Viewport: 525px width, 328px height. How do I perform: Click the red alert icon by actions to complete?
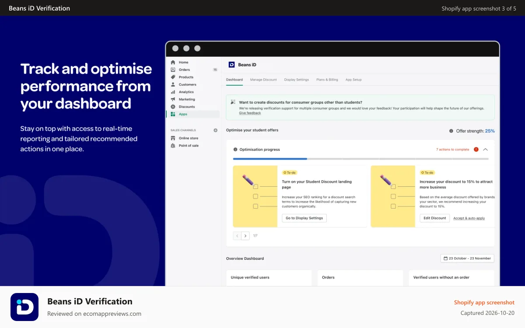pyautogui.click(x=476, y=150)
